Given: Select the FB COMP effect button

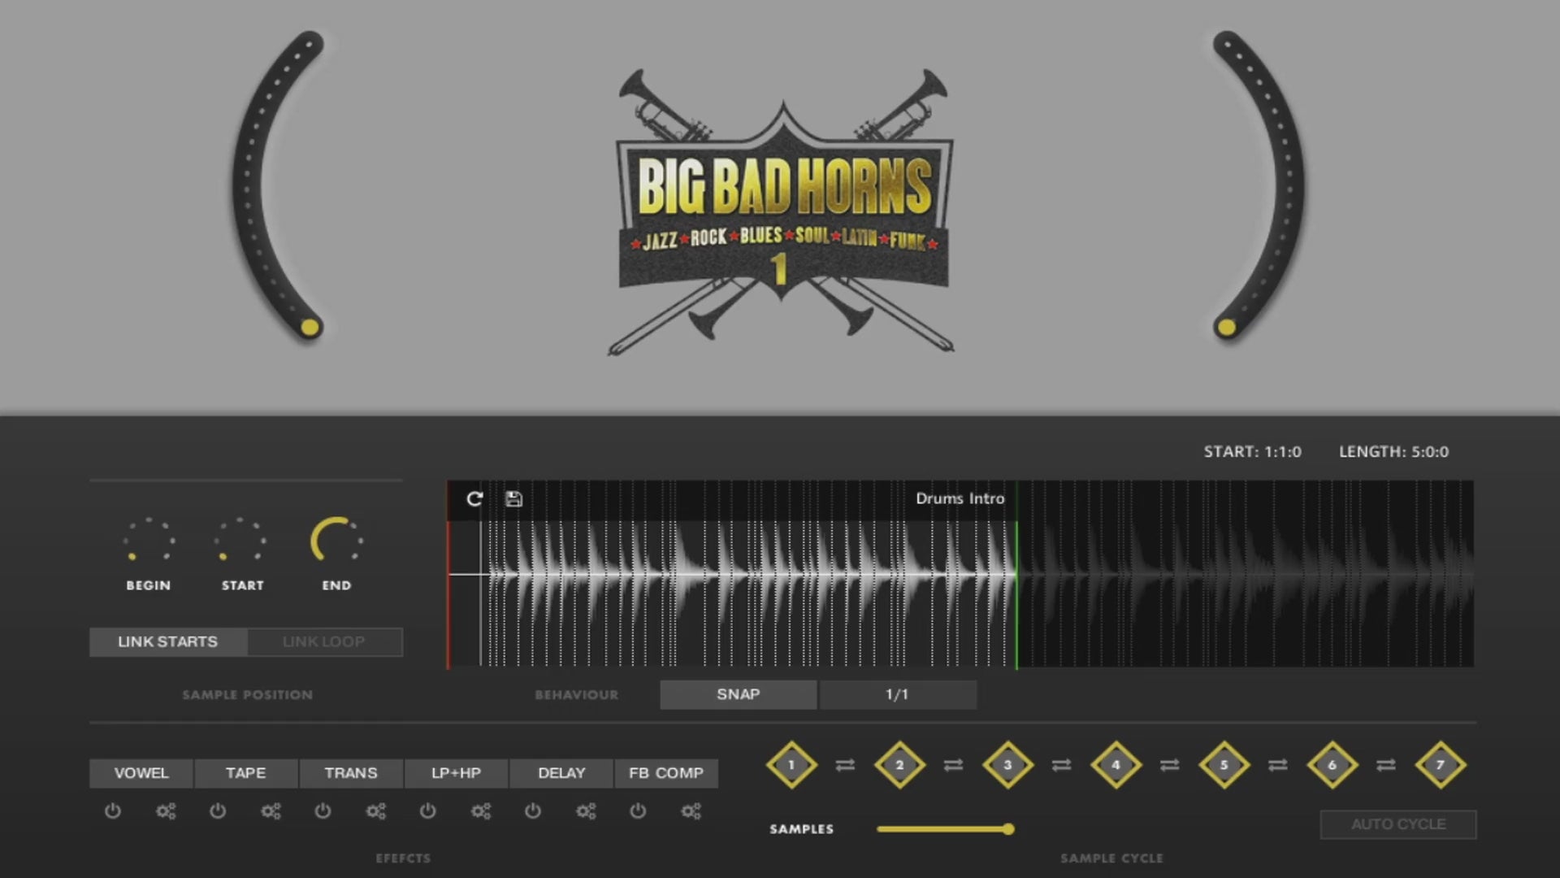Looking at the screenshot, I should point(666,773).
